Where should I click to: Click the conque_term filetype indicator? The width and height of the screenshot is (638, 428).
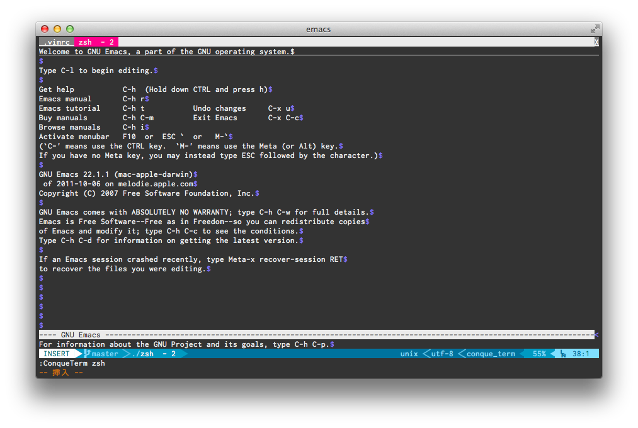[491, 354]
